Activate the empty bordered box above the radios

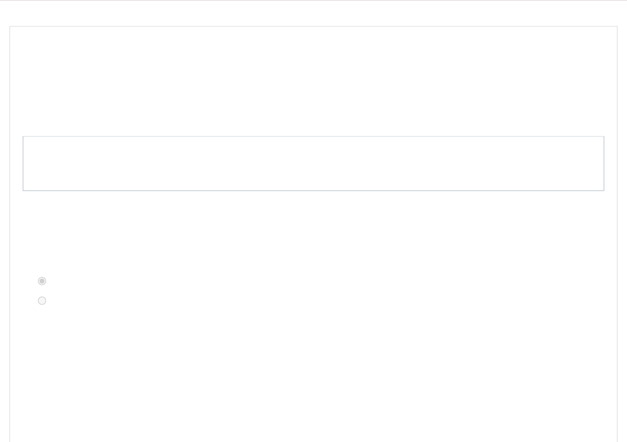[x=313, y=163]
